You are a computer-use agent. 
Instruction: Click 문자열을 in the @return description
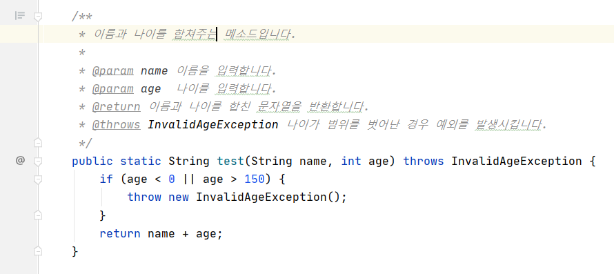coord(280,106)
